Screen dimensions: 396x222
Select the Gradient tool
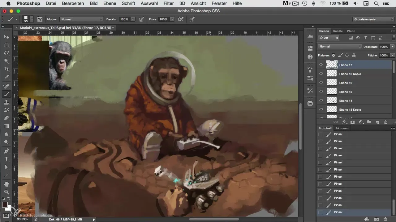tap(6, 126)
